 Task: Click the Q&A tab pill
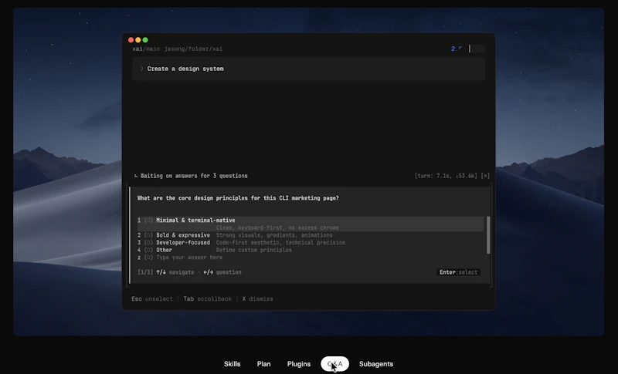pos(335,364)
